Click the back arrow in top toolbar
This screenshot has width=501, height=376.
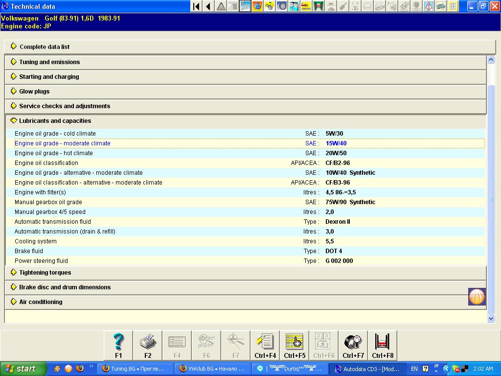tap(208, 6)
